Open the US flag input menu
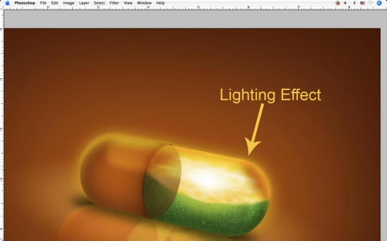Screen dimensions: 387x241 362,3
